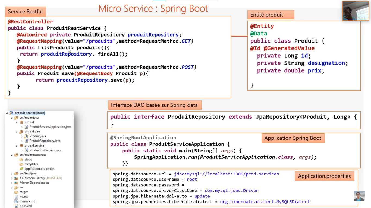
Task: Click the ProduitRestService.java file icon
Action: click(27, 150)
